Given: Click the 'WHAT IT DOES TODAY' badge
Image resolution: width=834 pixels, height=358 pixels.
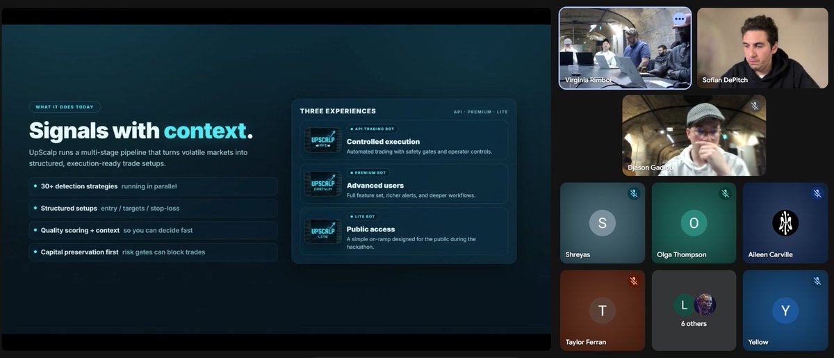Looking at the screenshot, I should (65, 107).
